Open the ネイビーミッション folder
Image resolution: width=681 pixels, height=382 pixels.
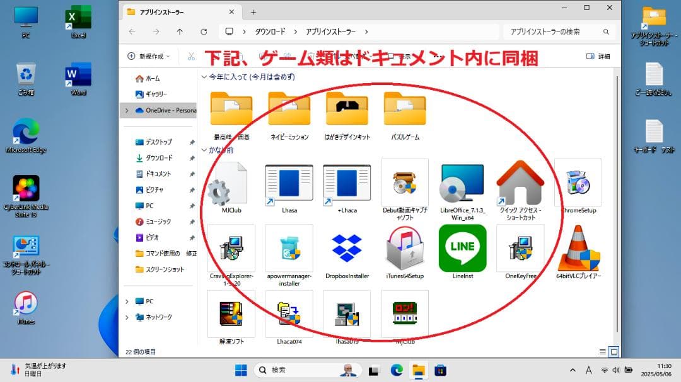pos(289,108)
